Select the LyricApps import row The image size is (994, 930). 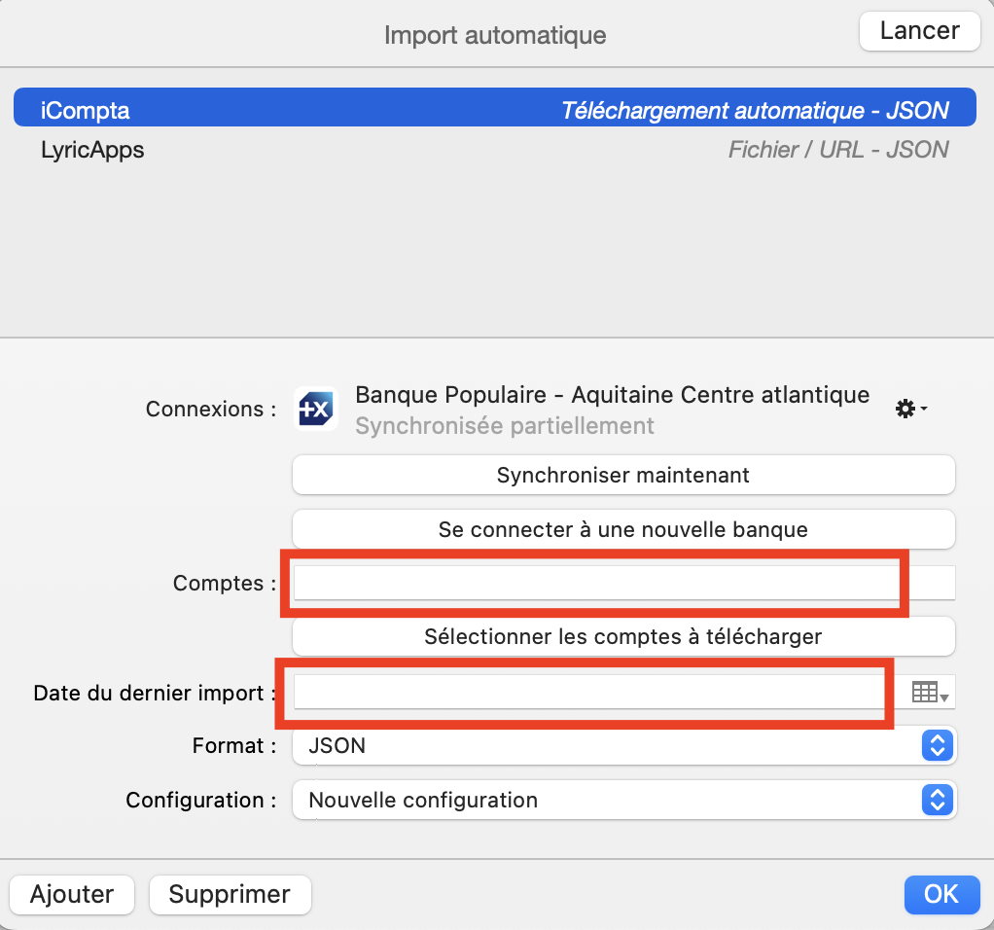494,150
